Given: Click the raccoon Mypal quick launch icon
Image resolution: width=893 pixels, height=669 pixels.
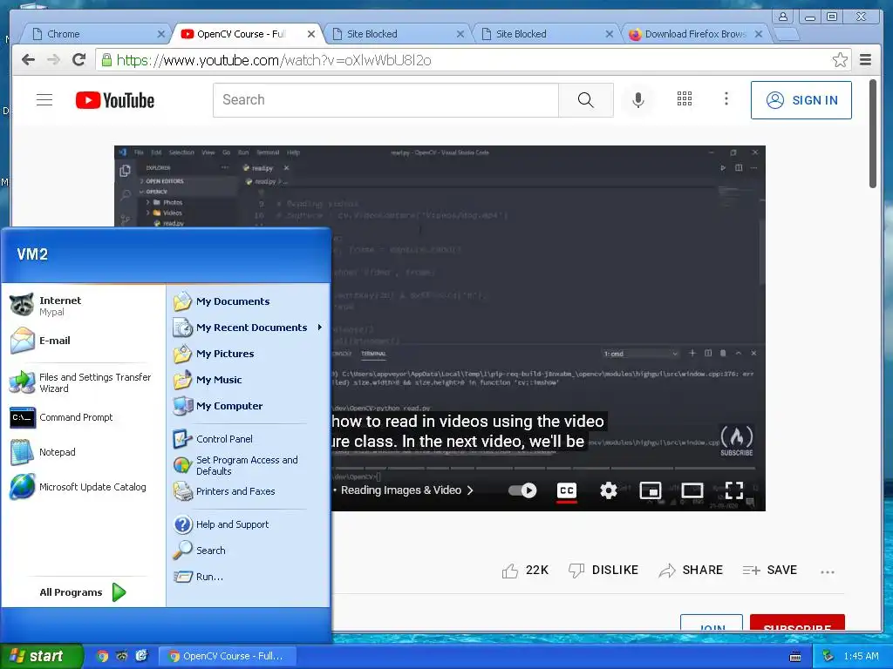Looking at the screenshot, I should (x=122, y=656).
